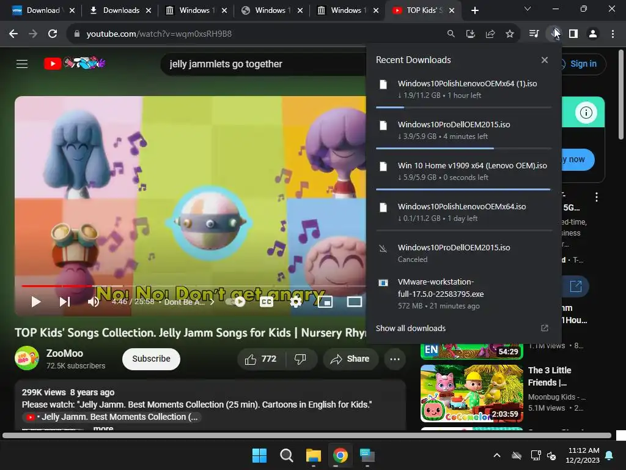This screenshot has width=626, height=470.
Task: Open the ad info icon
Action: click(586, 113)
